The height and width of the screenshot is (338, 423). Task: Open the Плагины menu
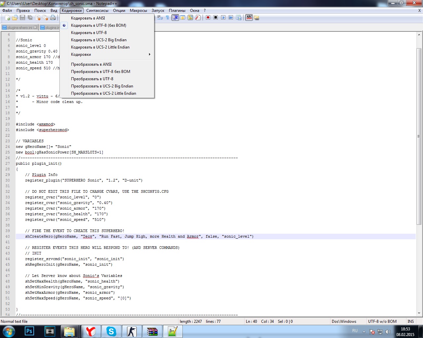coord(177,11)
